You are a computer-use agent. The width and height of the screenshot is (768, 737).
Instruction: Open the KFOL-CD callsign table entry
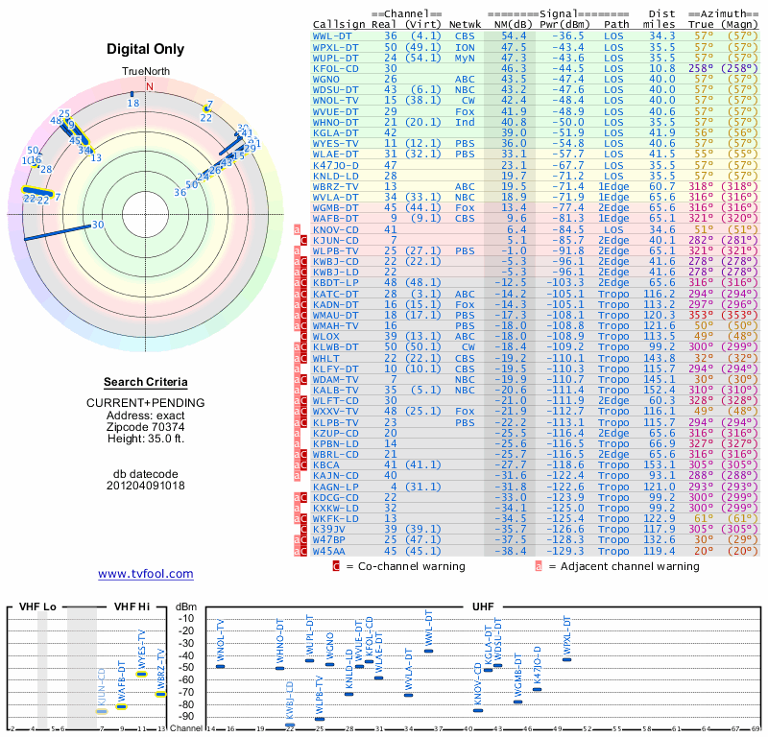[335, 68]
